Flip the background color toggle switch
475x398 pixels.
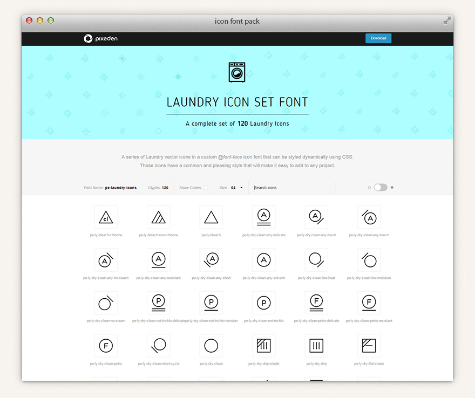tap(379, 187)
